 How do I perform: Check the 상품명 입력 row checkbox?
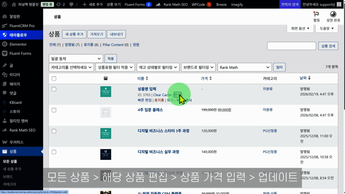(54, 89)
